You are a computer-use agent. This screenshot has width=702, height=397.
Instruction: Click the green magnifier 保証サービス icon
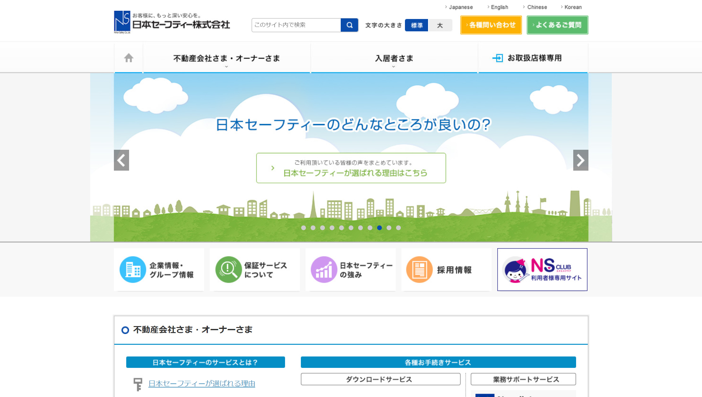click(x=228, y=269)
